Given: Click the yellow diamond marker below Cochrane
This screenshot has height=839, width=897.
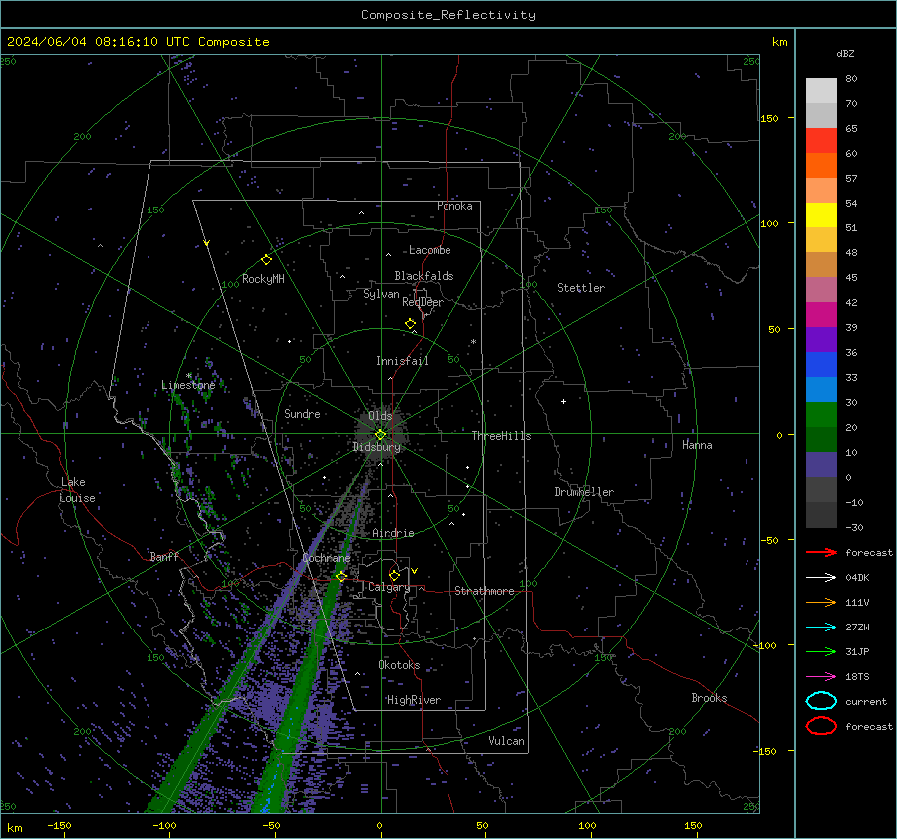Looking at the screenshot, I should [341, 576].
